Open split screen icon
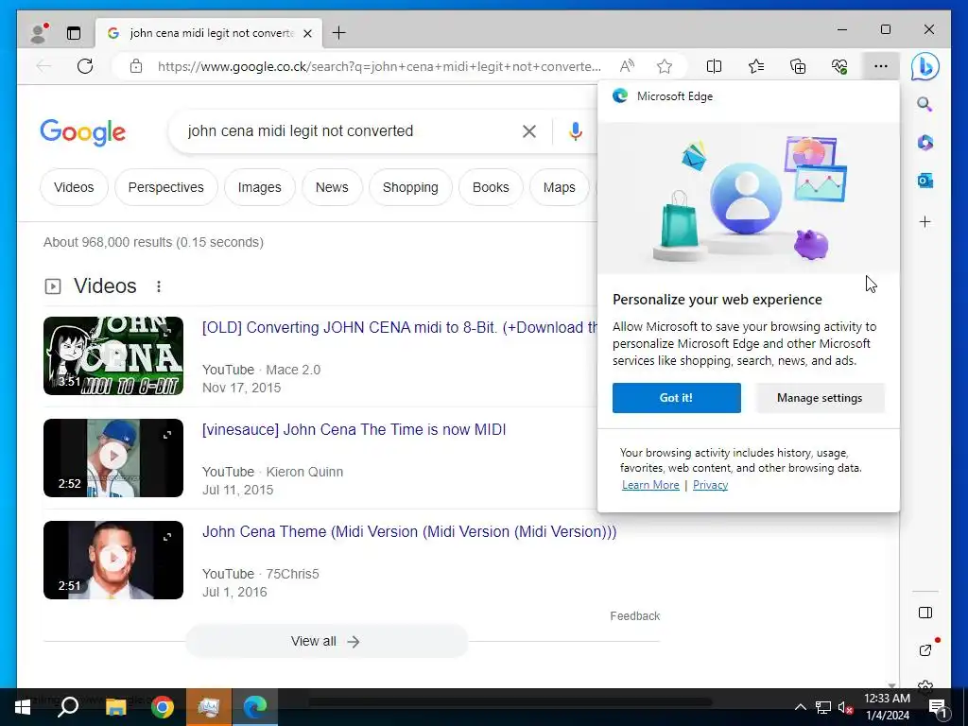Screen dimensions: 968x726 [714, 66]
